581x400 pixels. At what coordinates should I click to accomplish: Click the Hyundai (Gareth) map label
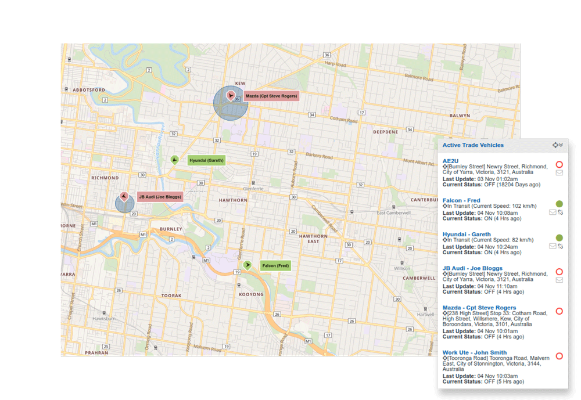point(206,160)
